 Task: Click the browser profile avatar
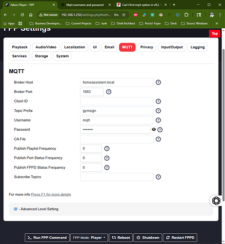(212, 15)
